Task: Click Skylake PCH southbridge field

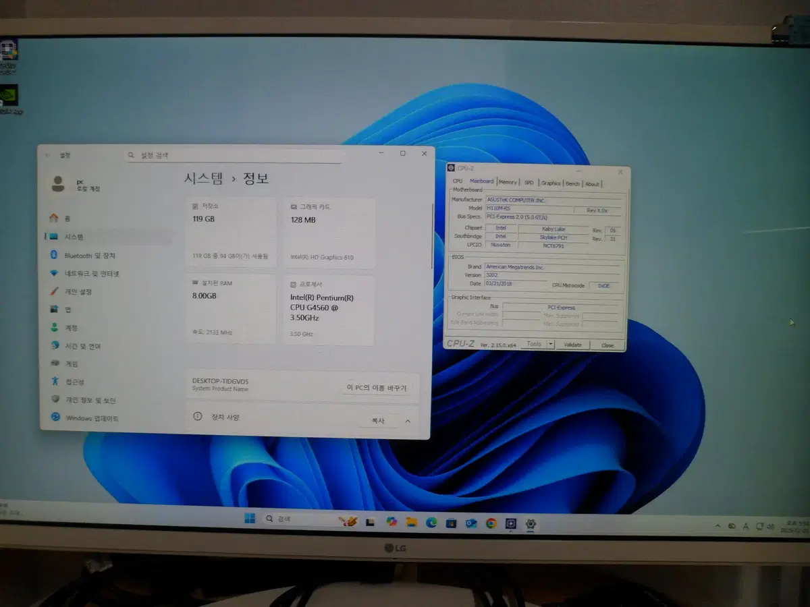Action: (x=553, y=237)
